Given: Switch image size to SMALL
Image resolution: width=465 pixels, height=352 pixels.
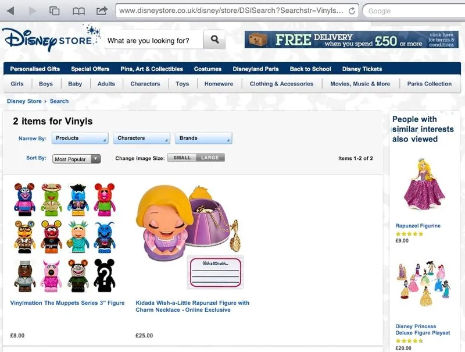Looking at the screenshot, I should pos(182,158).
